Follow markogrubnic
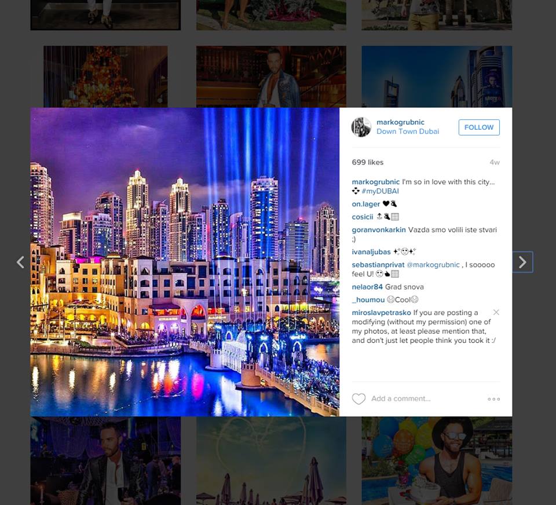The height and width of the screenshot is (505, 556). coord(479,127)
